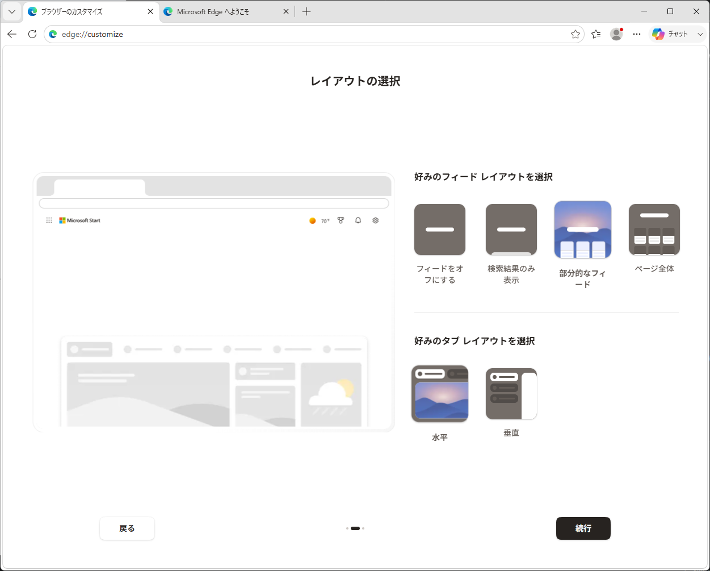
Task: Select the ブラウザーのカスタマイズ tab
Action: [91, 11]
